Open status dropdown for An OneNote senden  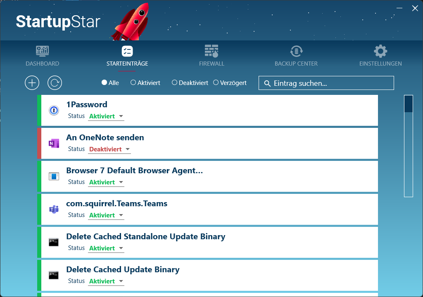coord(128,150)
